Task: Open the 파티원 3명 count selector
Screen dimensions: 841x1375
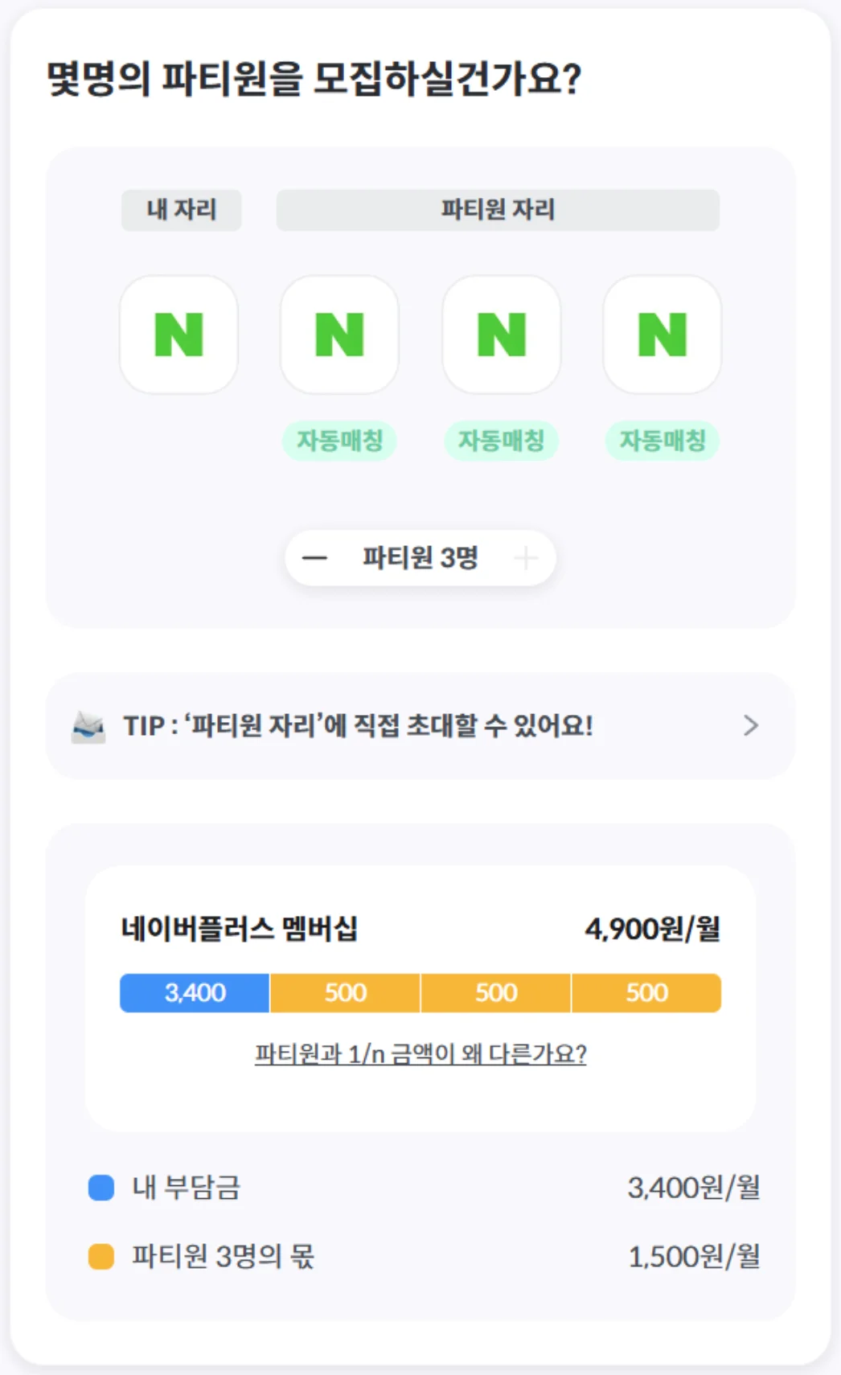Action: pyautogui.click(x=420, y=557)
